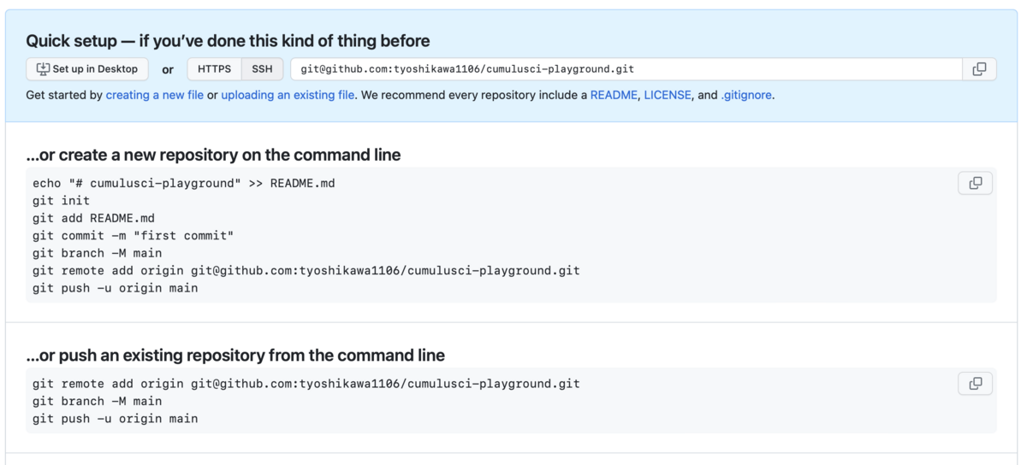Image resolution: width=1027 pixels, height=465 pixels.
Task: Select the SSH protocol option
Action: click(262, 69)
